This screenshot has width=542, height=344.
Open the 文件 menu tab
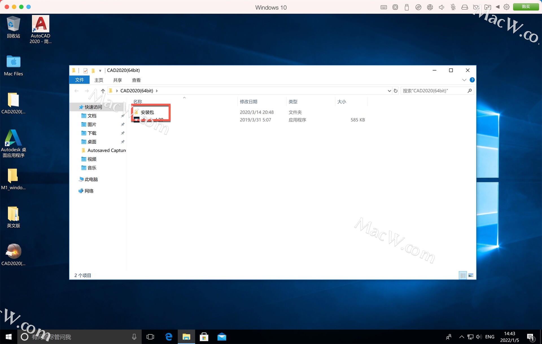click(x=79, y=80)
